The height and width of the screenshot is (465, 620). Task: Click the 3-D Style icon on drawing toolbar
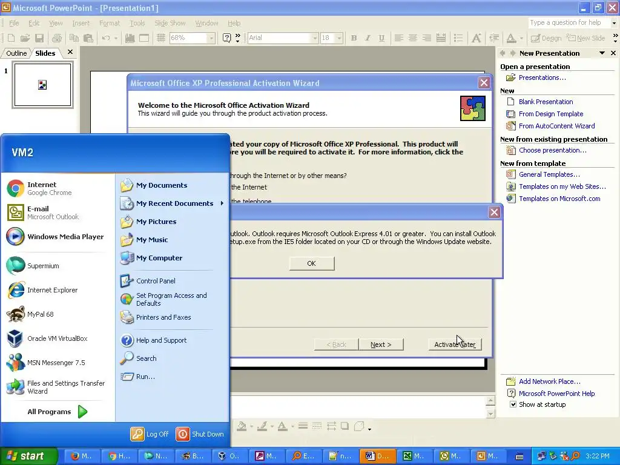click(359, 426)
